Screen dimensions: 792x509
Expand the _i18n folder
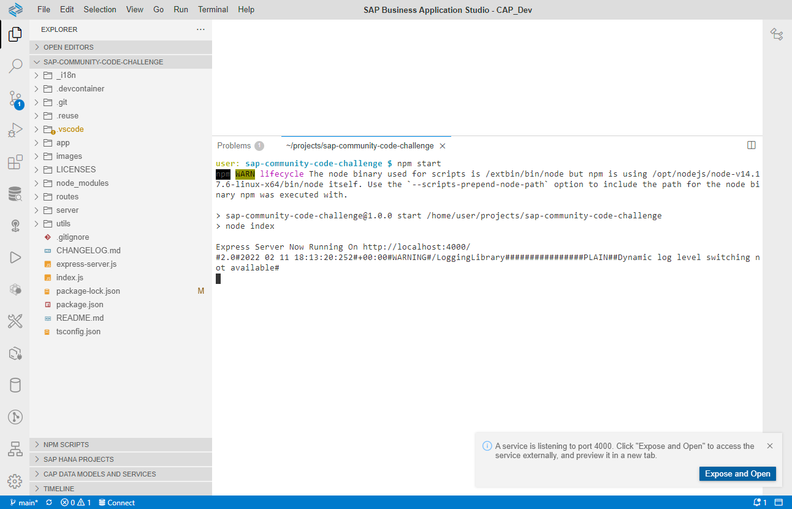point(121,75)
